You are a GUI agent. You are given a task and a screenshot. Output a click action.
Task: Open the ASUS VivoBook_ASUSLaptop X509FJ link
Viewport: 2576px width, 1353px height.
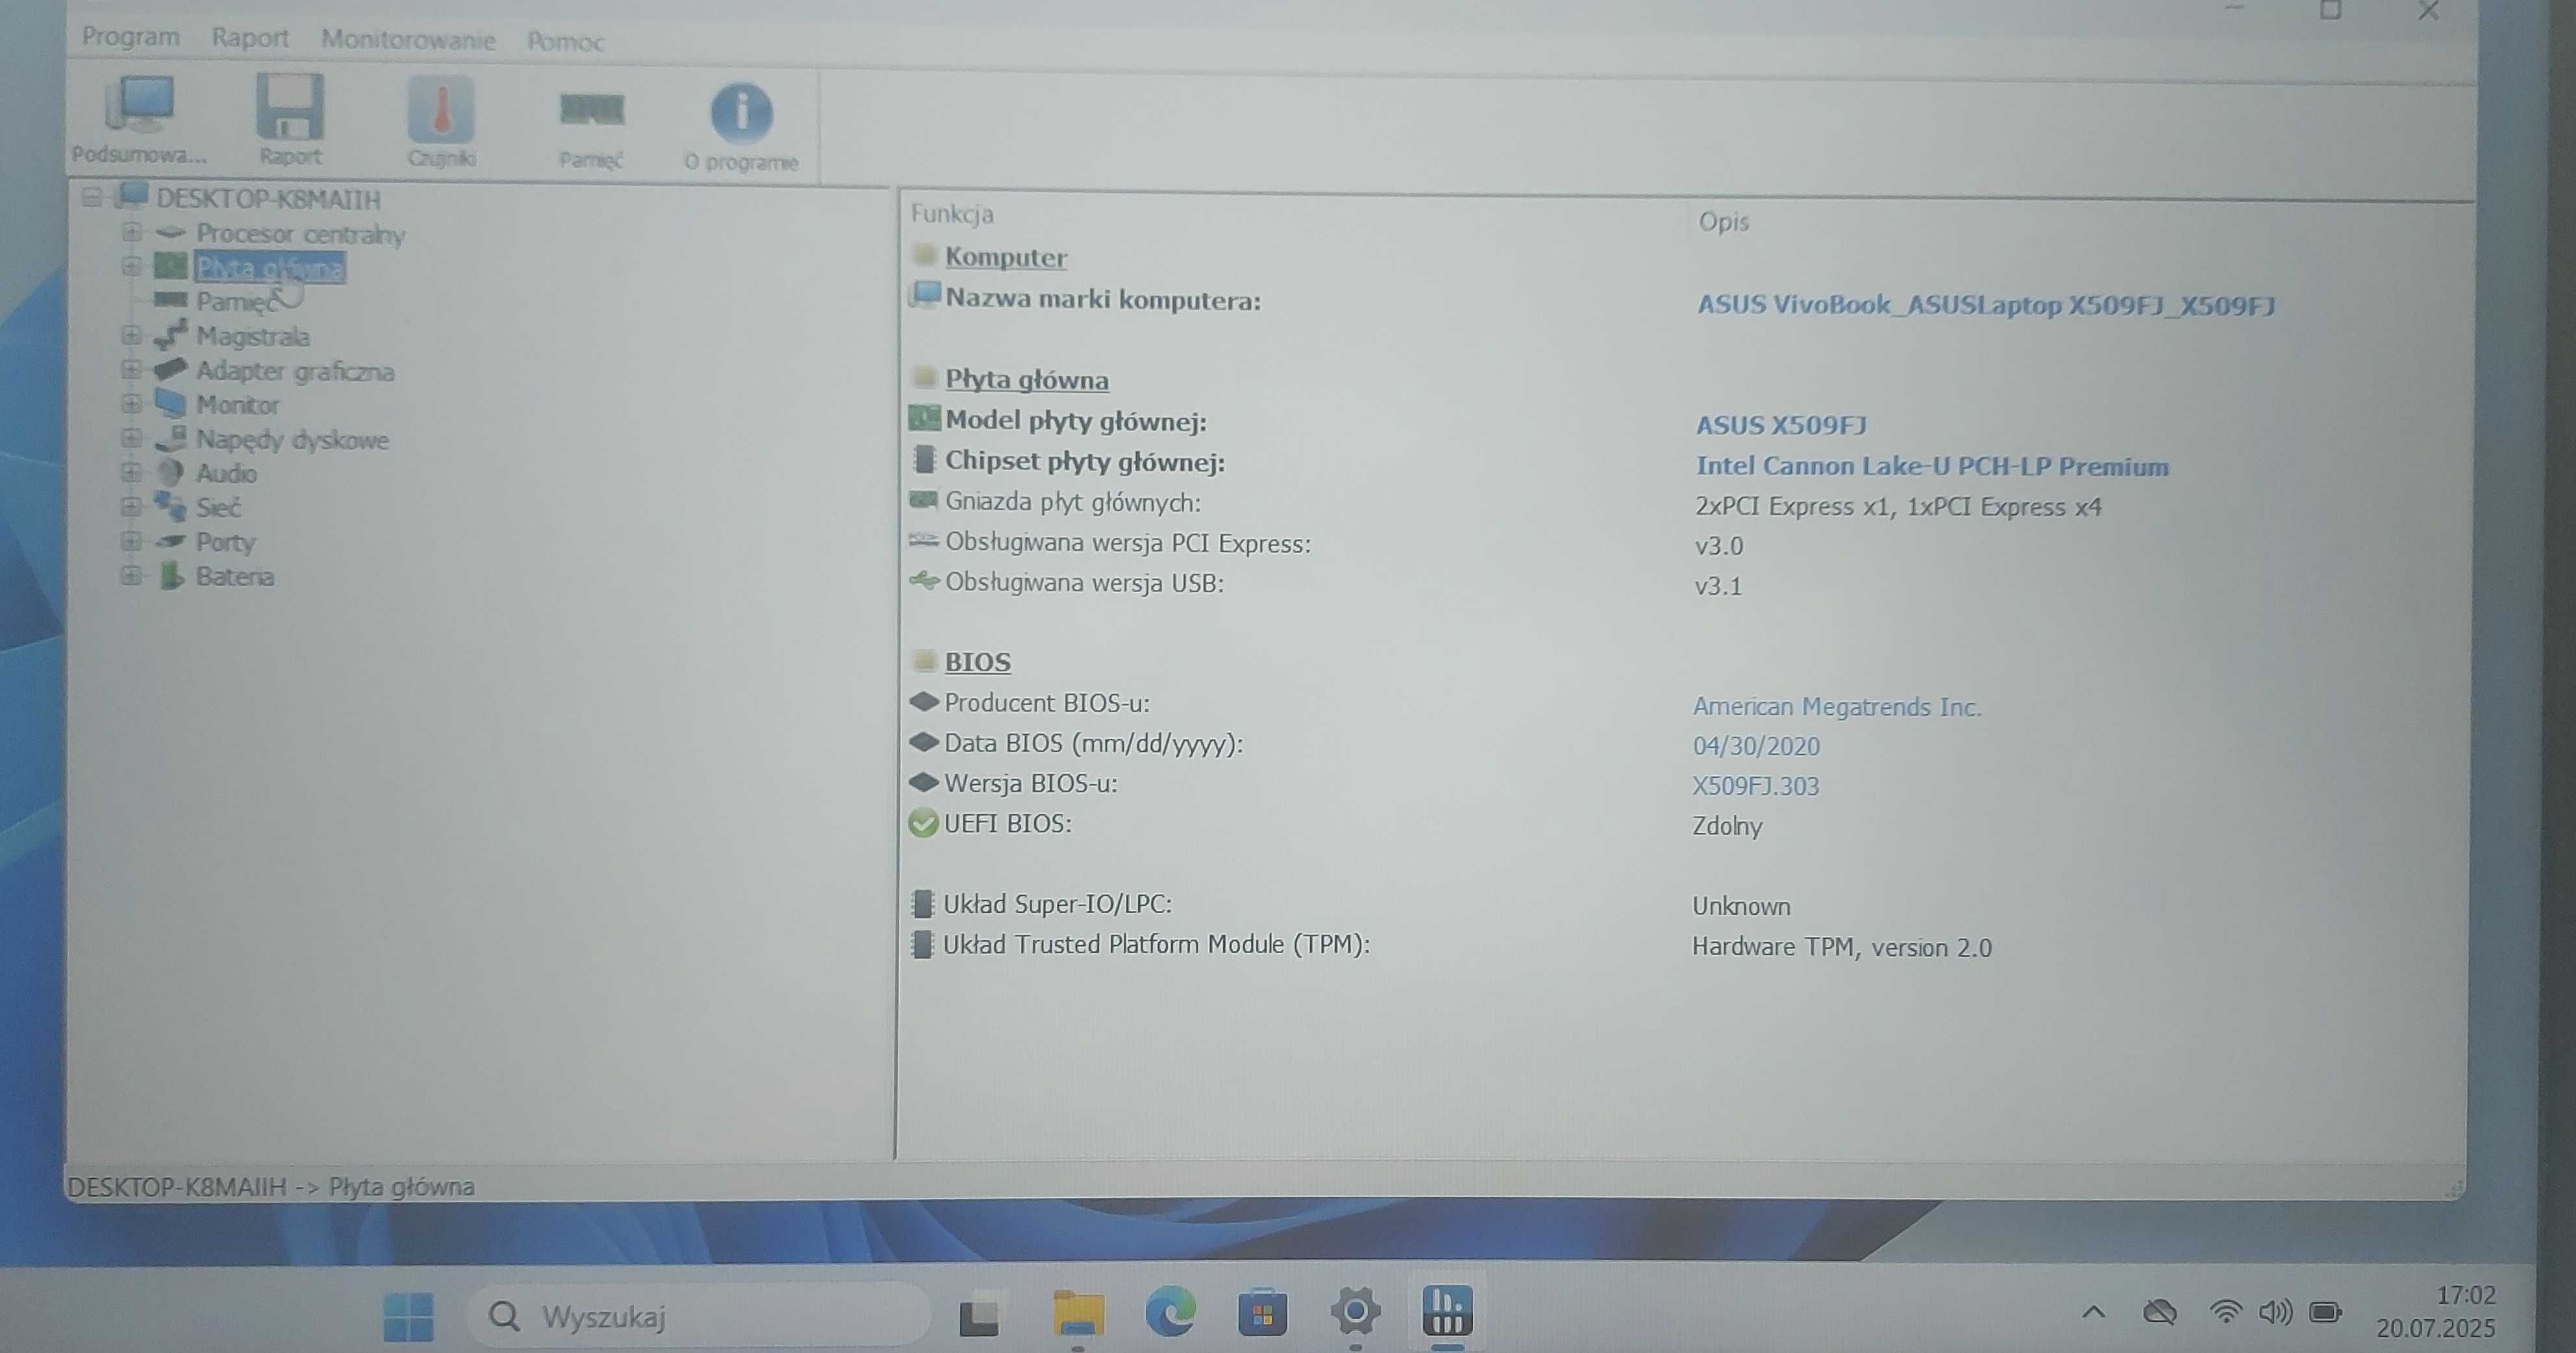[1986, 305]
